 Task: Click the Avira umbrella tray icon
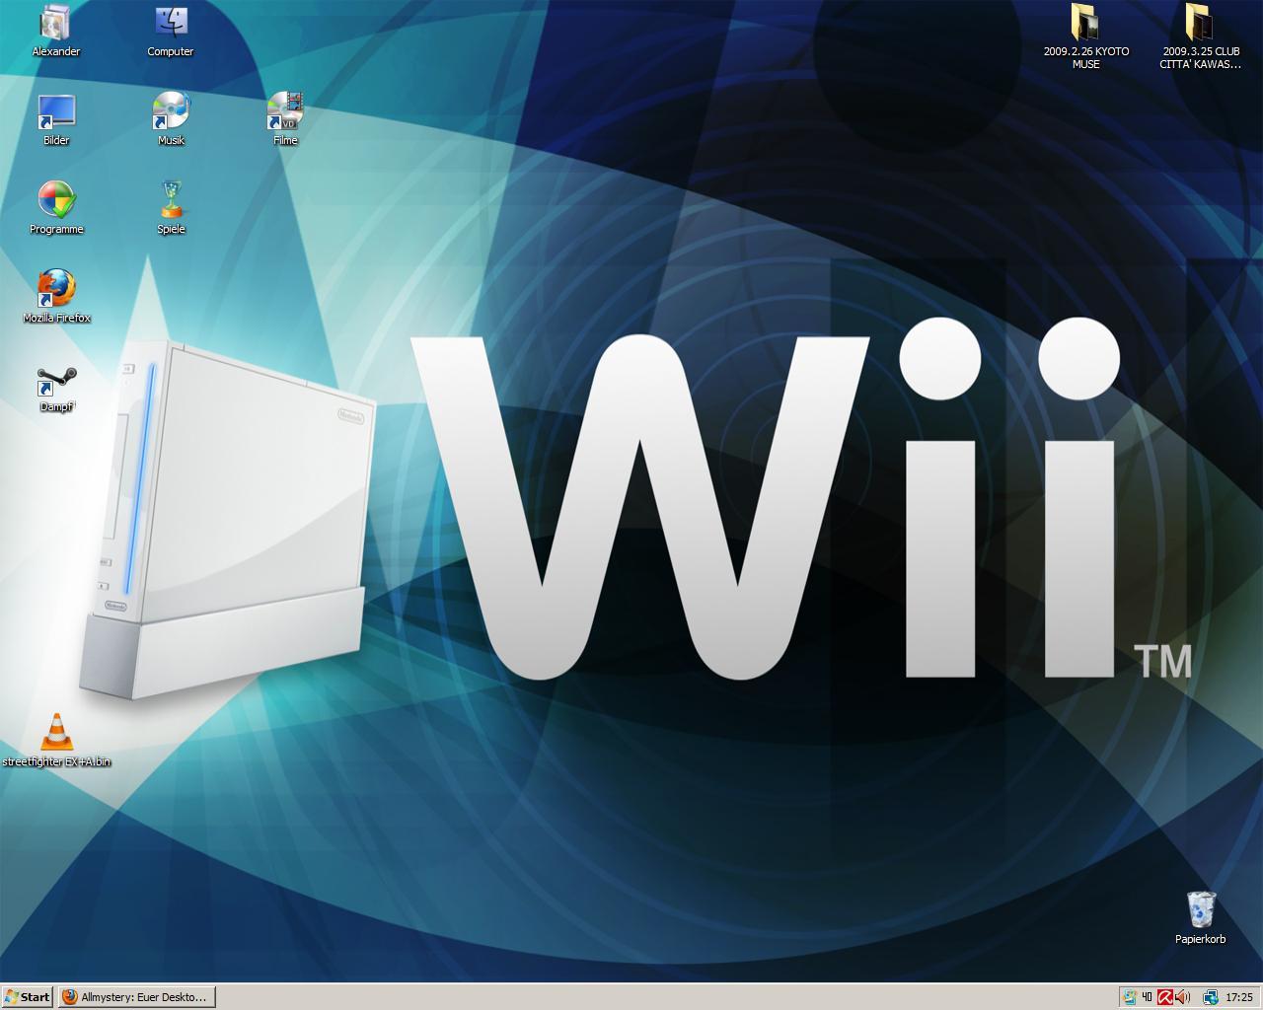1164,997
